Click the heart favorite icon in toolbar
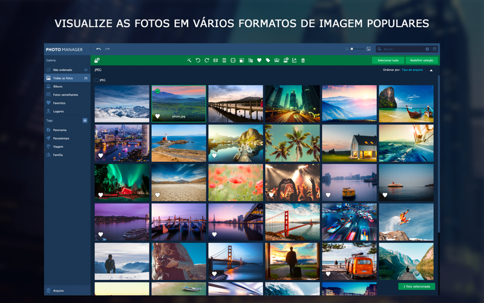This screenshot has width=484, height=303. tap(260, 61)
